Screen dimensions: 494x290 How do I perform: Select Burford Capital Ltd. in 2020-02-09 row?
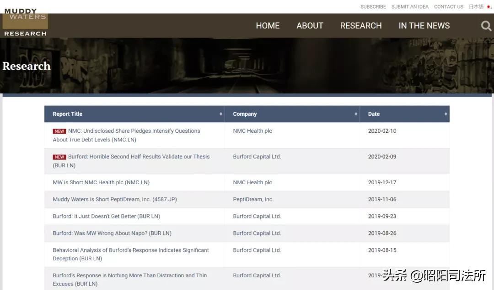tap(257, 156)
